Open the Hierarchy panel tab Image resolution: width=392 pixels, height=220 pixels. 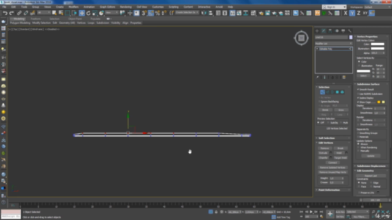pyautogui.click(x=330, y=31)
